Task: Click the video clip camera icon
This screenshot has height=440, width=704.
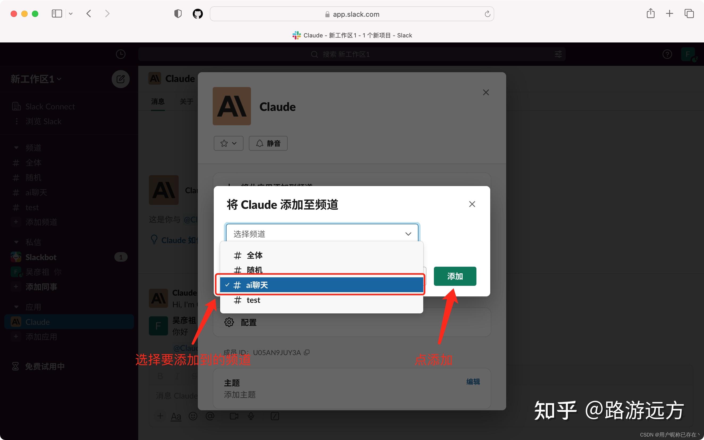Action: click(234, 416)
